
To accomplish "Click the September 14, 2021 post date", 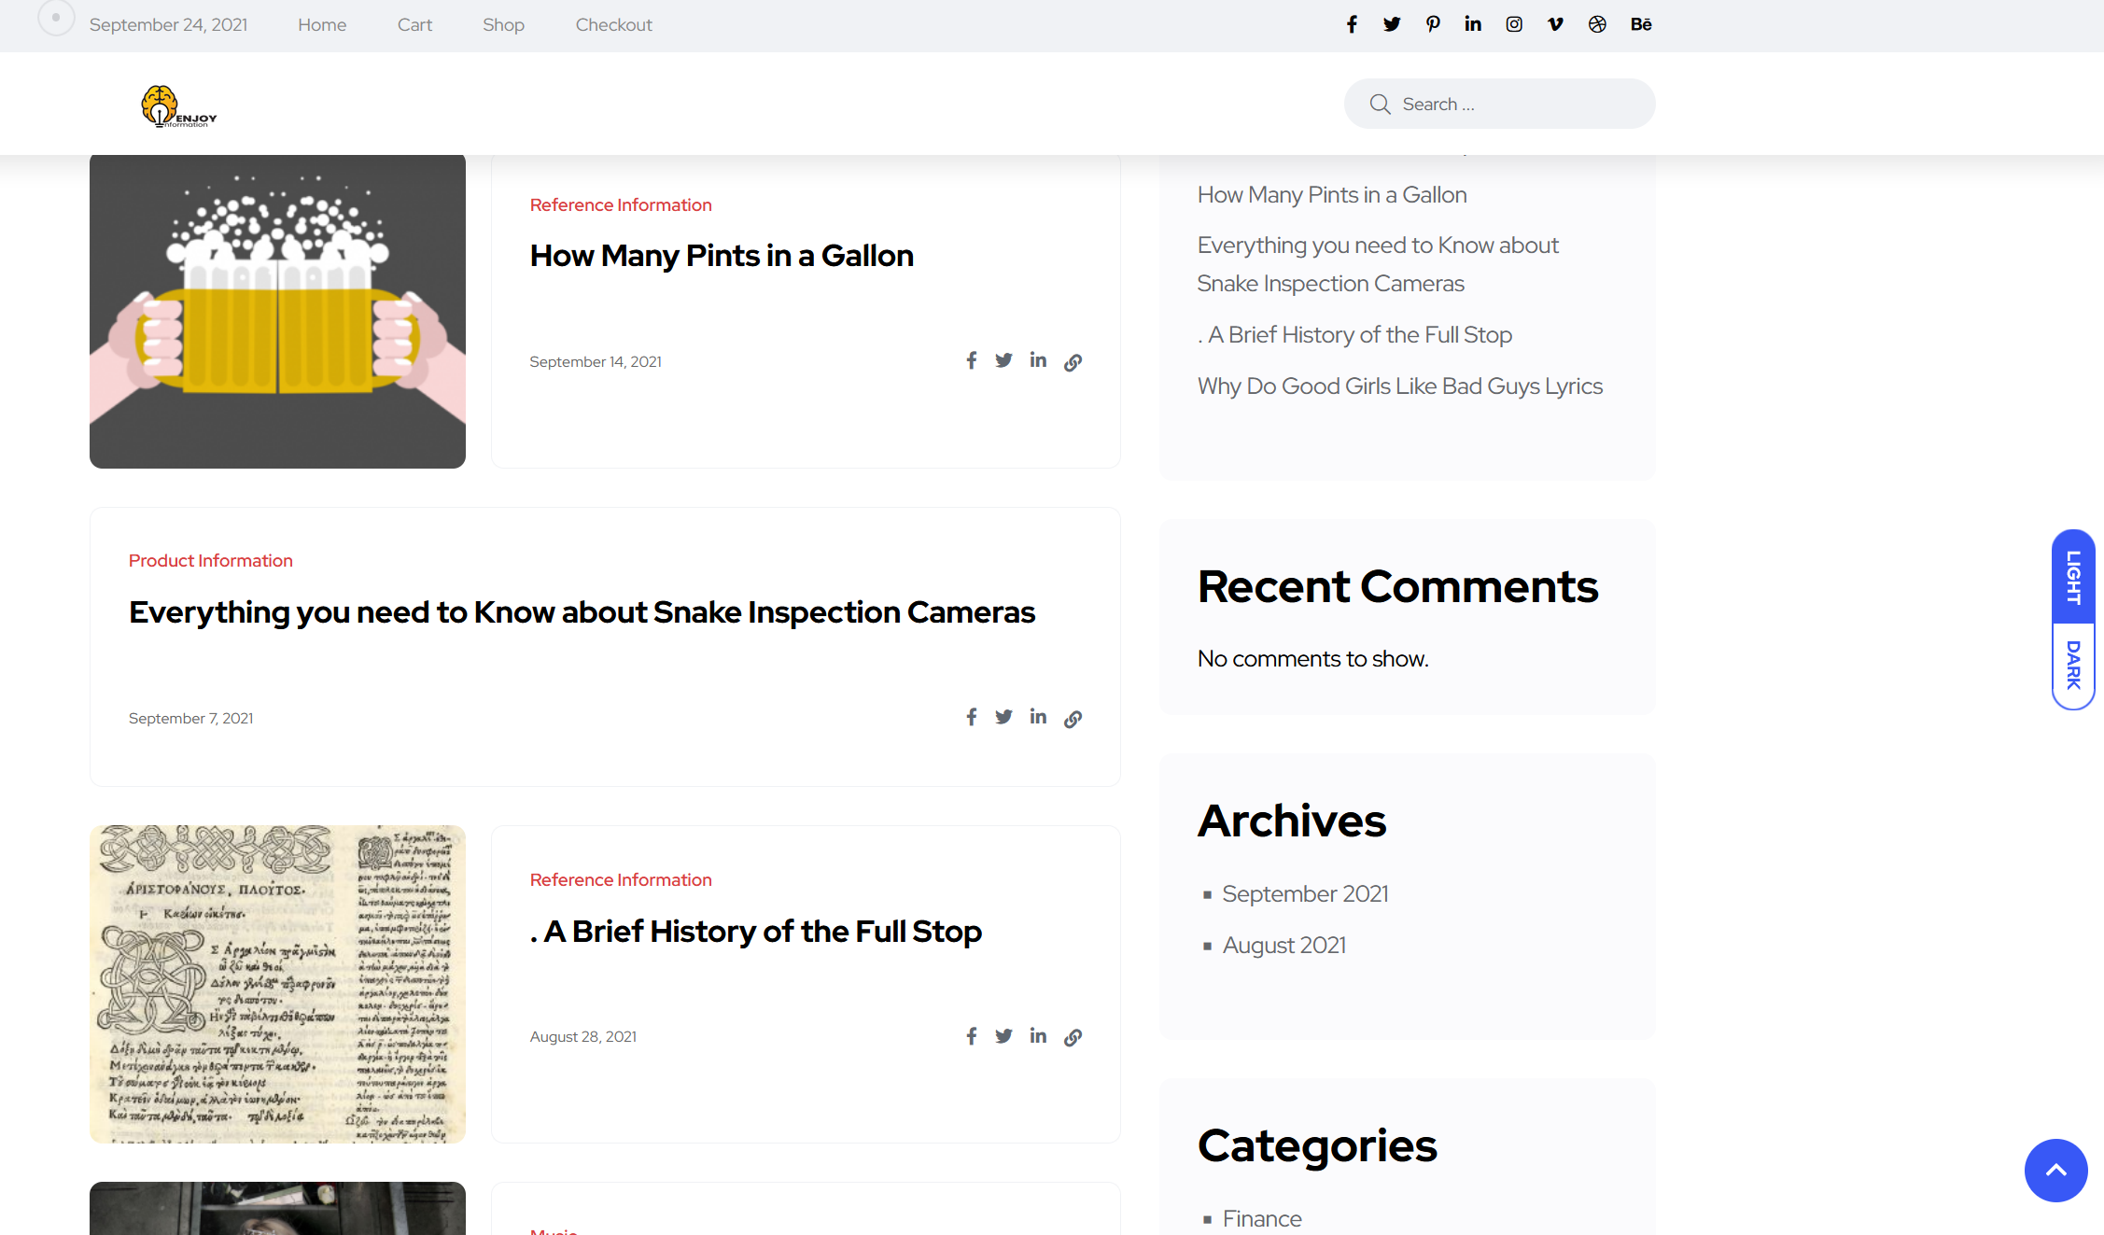I will [596, 362].
